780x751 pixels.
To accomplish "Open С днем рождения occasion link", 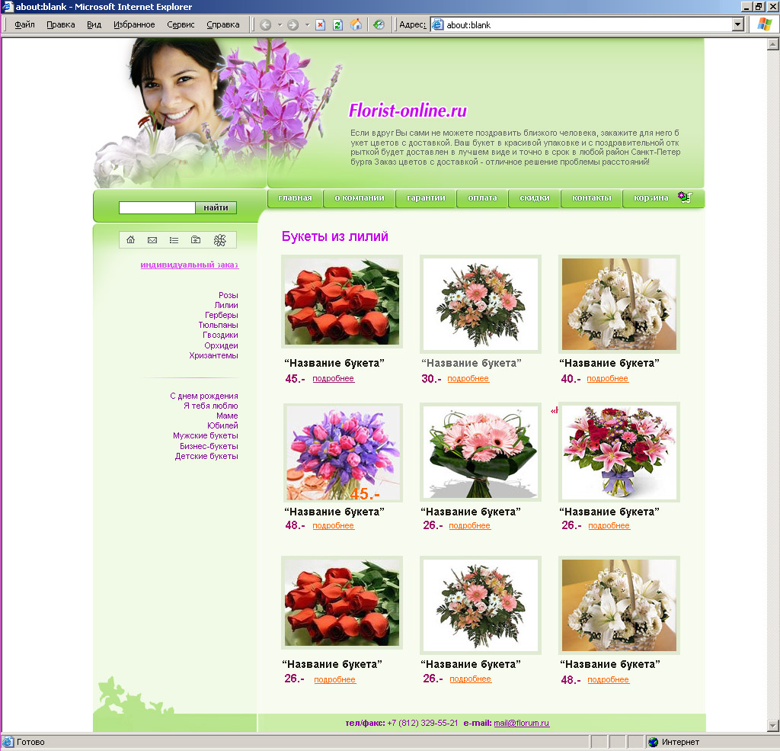I will point(204,396).
